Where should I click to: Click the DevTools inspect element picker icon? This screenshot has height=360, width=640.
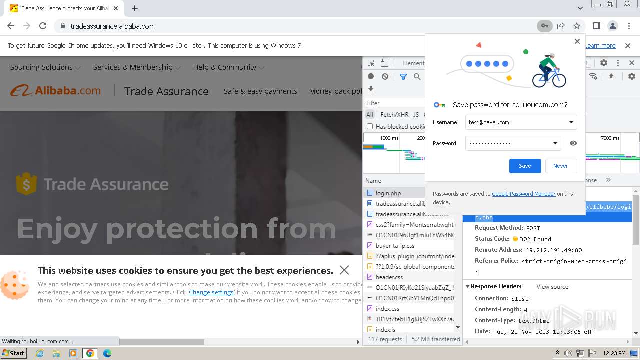pos(371,63)
